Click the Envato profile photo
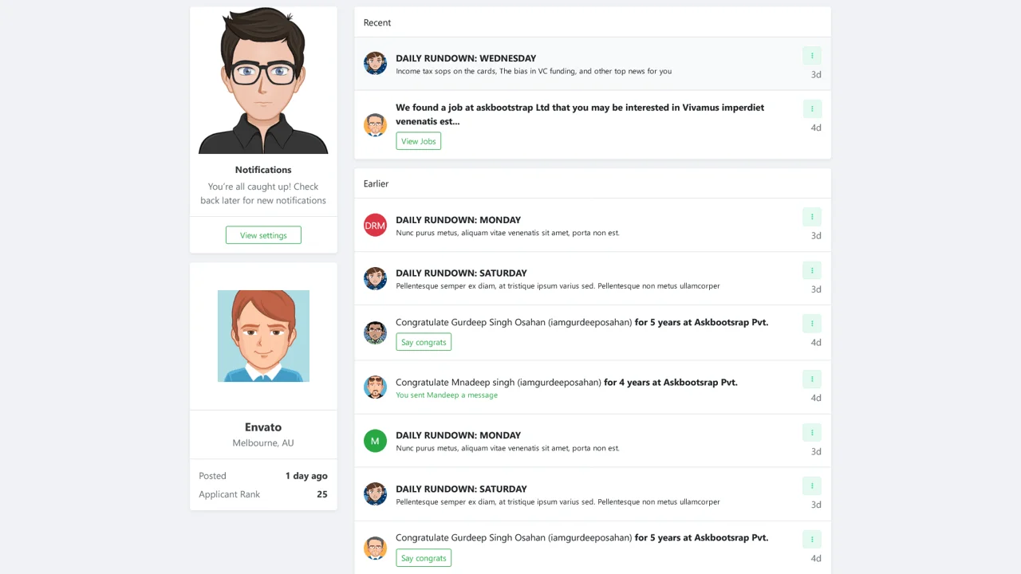 [x=263, y=336]
